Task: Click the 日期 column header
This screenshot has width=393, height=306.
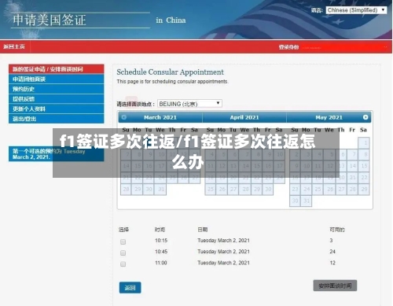Action: (203, 230)
